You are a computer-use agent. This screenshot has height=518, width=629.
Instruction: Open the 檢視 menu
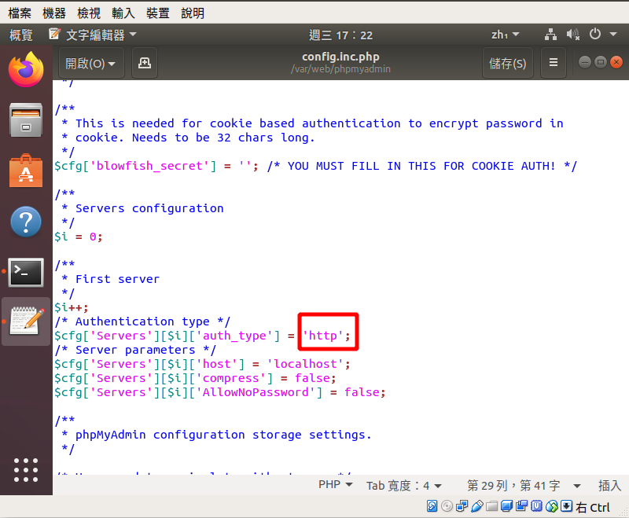point(89,13)
